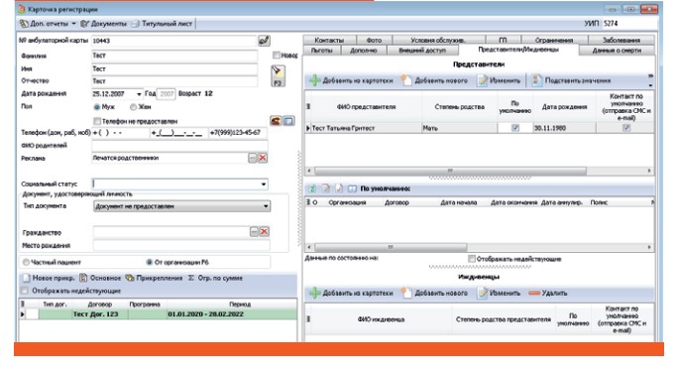Toggle the Новор checkbox near Фамилия
Viewport: 680px width, 370px height.
[276, 56]
